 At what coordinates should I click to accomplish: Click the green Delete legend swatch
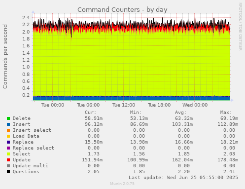[8, 118]
